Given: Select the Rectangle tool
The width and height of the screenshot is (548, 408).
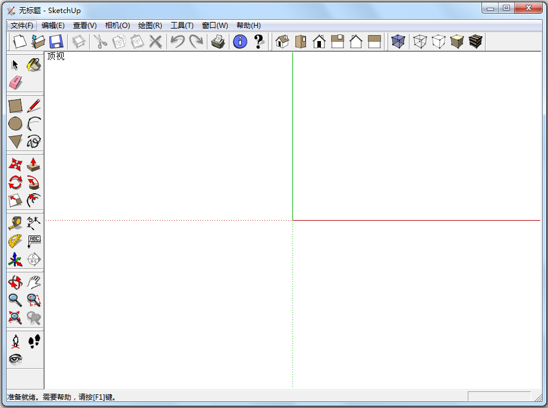Looking at the screenshot, I should 14,105.
